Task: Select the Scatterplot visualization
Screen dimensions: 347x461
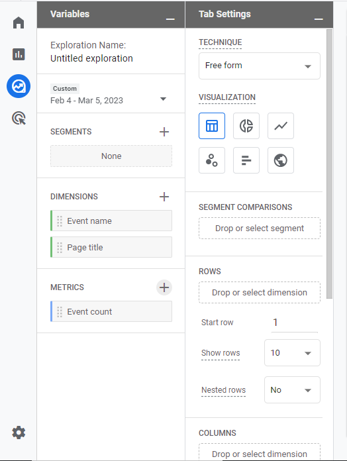Action: [x=212, y=160]
